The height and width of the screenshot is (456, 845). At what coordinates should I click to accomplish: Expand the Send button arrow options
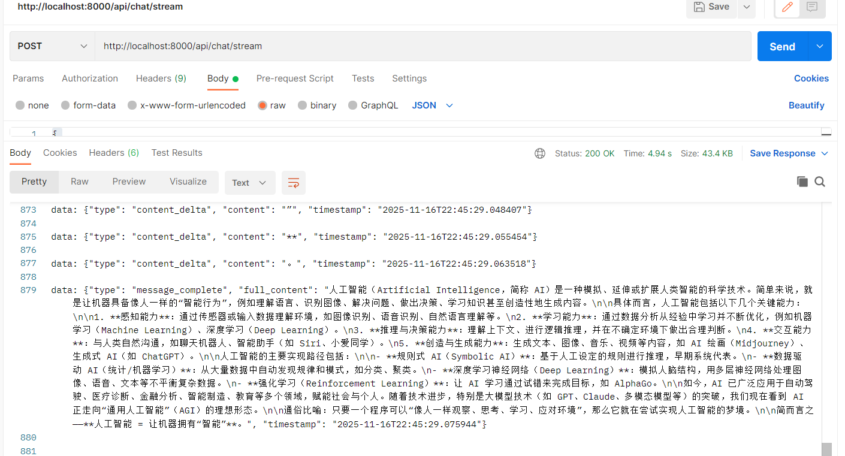820,46
